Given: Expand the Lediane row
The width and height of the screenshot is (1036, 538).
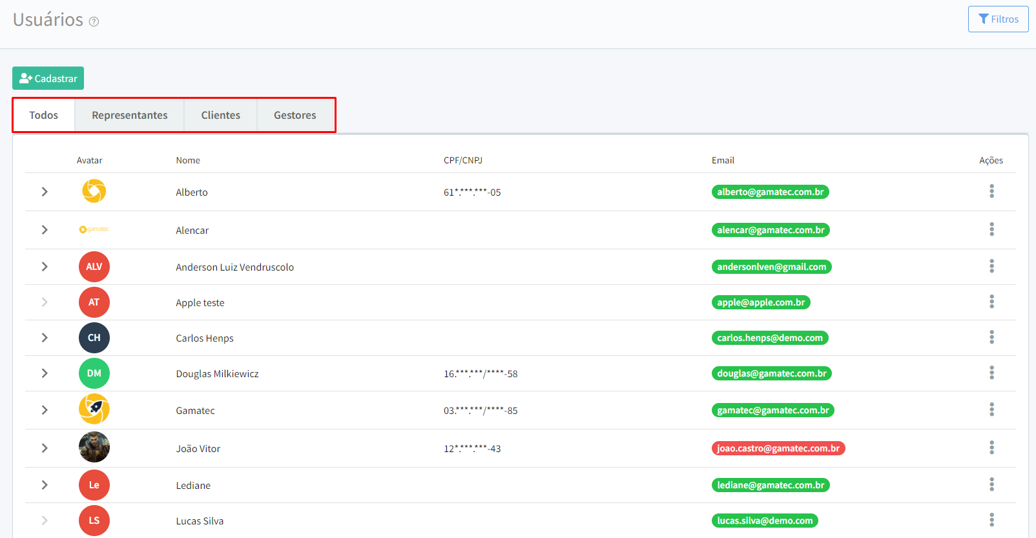Looking at the screenshot, I should 45,485.
